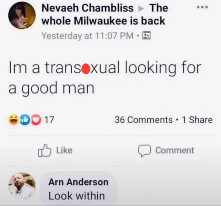
Task: Like the post using Like button
Action: coord(55,151)
